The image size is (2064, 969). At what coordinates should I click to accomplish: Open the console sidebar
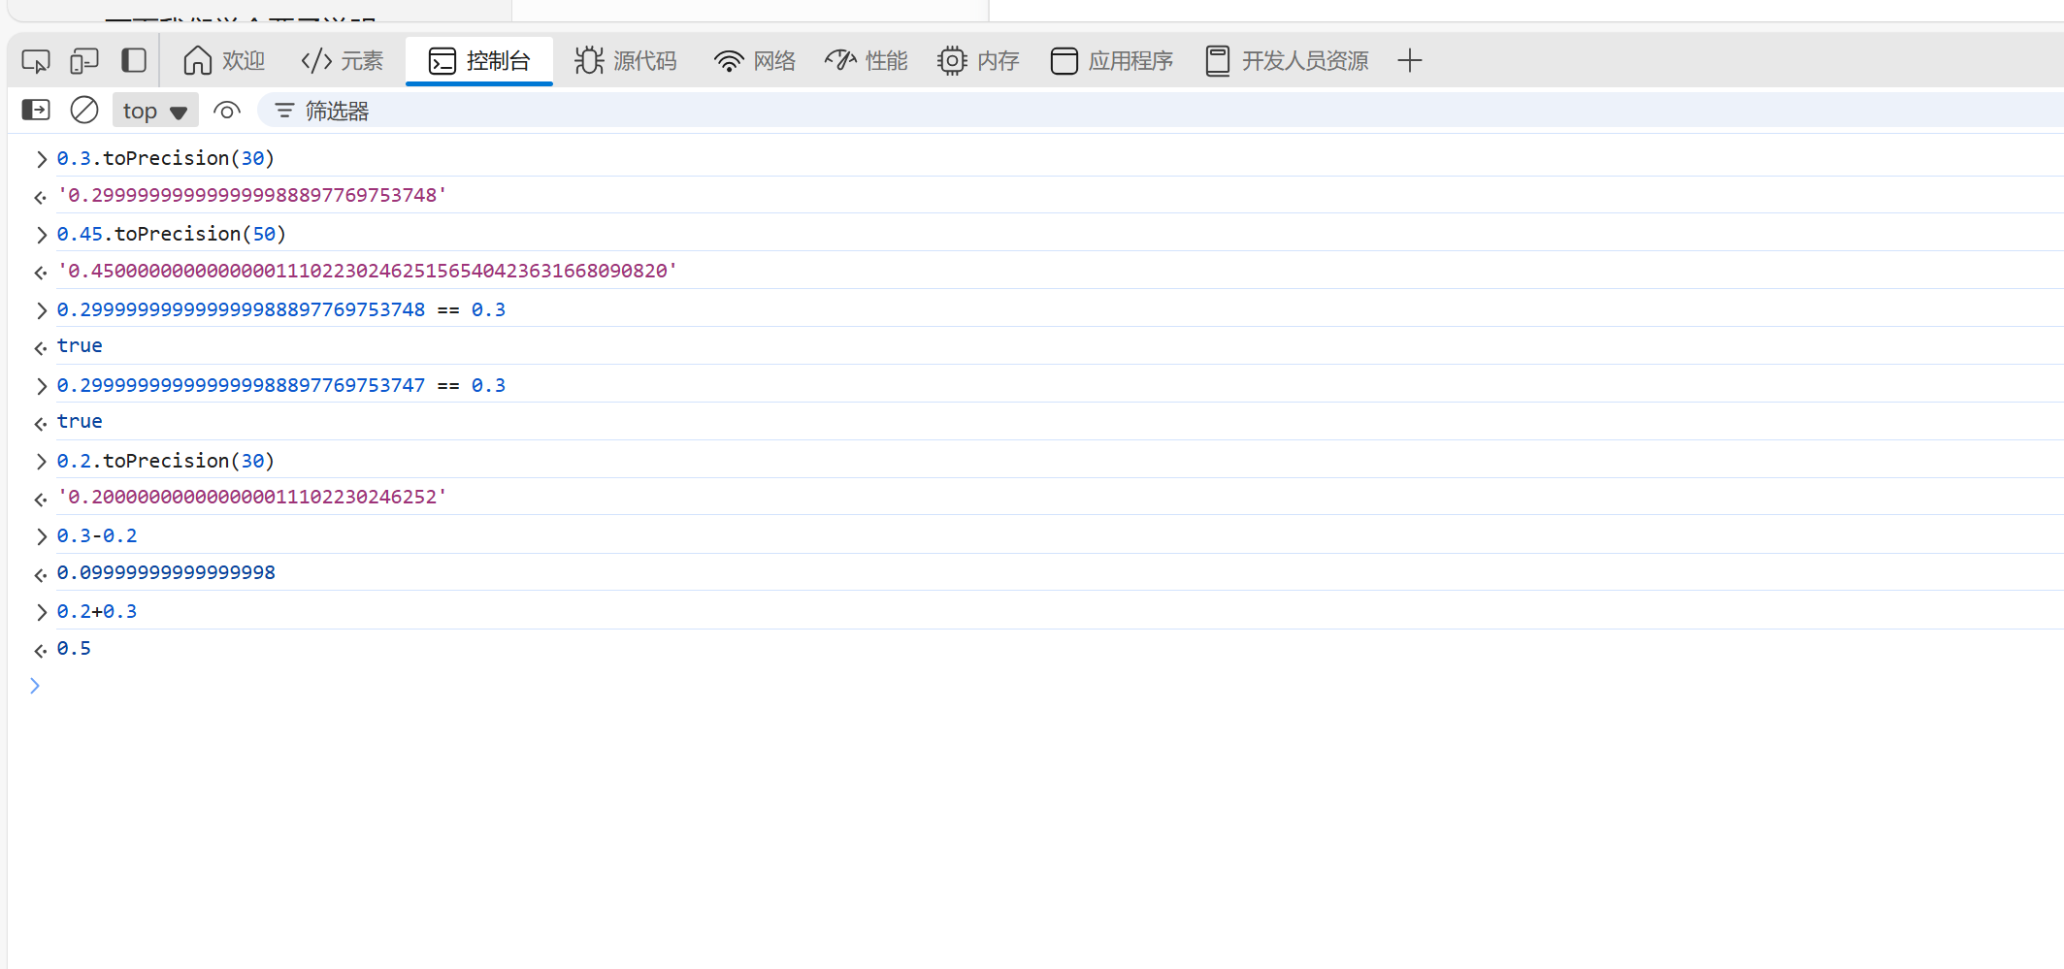(x=35, y=110)
